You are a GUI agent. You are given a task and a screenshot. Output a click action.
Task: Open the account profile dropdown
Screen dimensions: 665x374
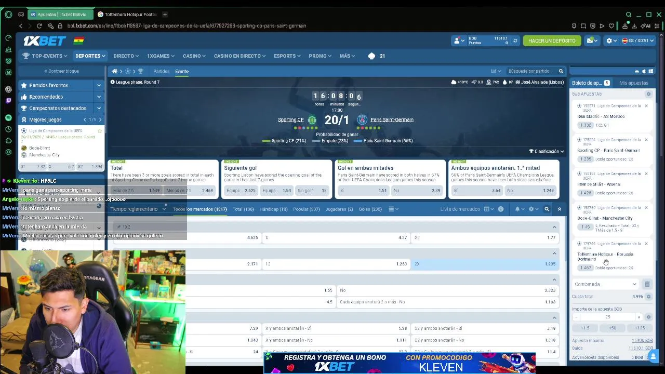(x=459, y=41)
